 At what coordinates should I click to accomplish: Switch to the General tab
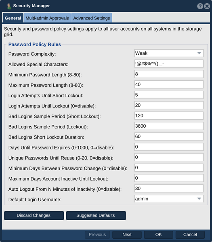(13, 18)
